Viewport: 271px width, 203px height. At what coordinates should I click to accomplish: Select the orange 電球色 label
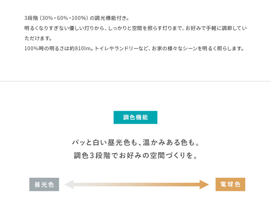point(230,185)
